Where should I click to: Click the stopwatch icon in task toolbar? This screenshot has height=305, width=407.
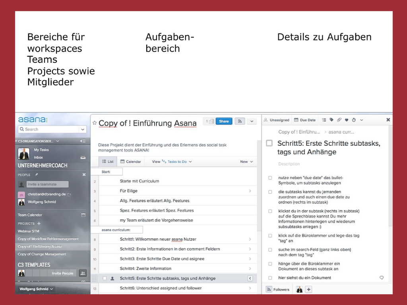[x=354, y=120]
